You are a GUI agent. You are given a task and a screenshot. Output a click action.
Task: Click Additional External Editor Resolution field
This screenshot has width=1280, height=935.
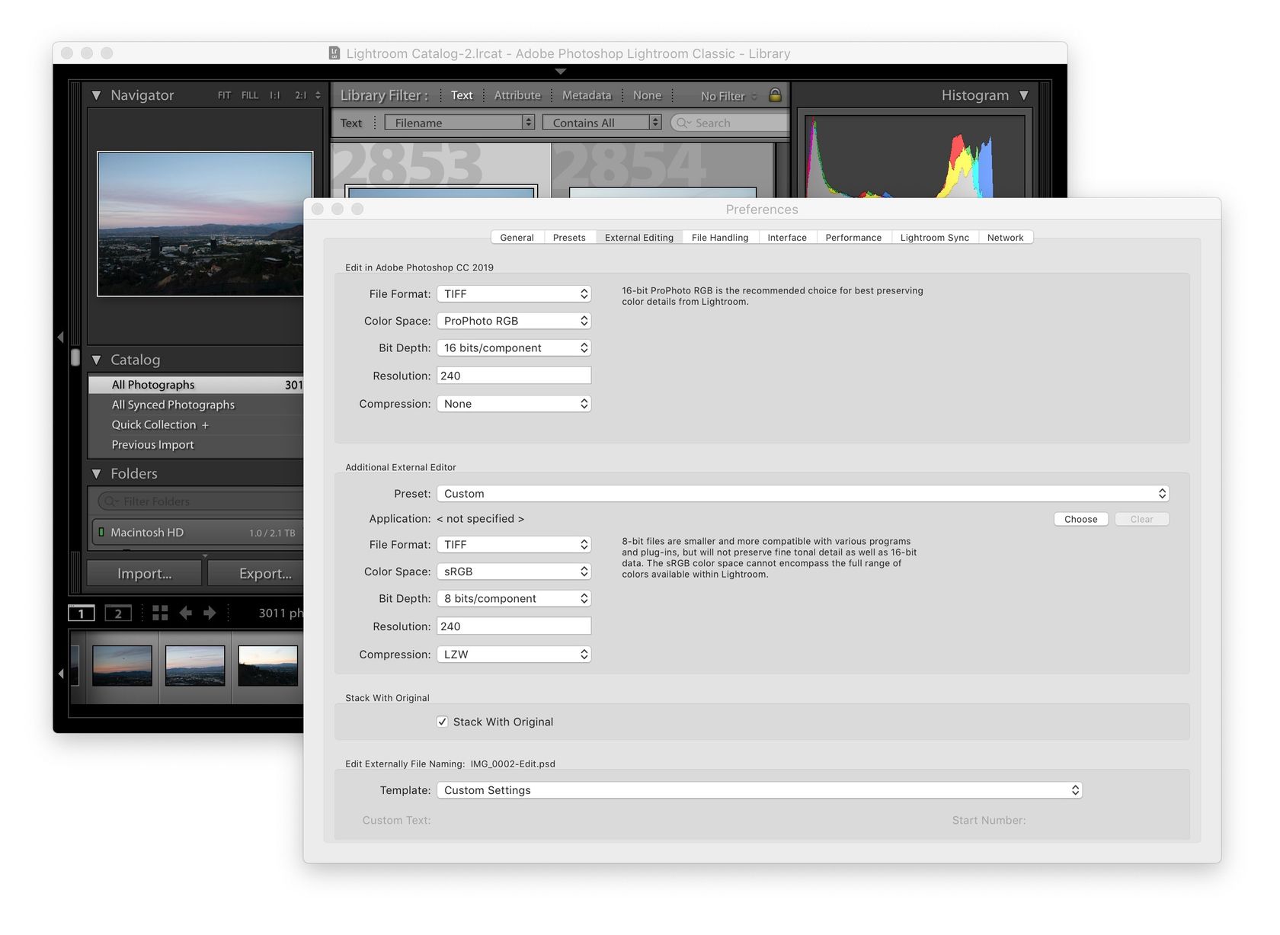[x=514, y=626]
